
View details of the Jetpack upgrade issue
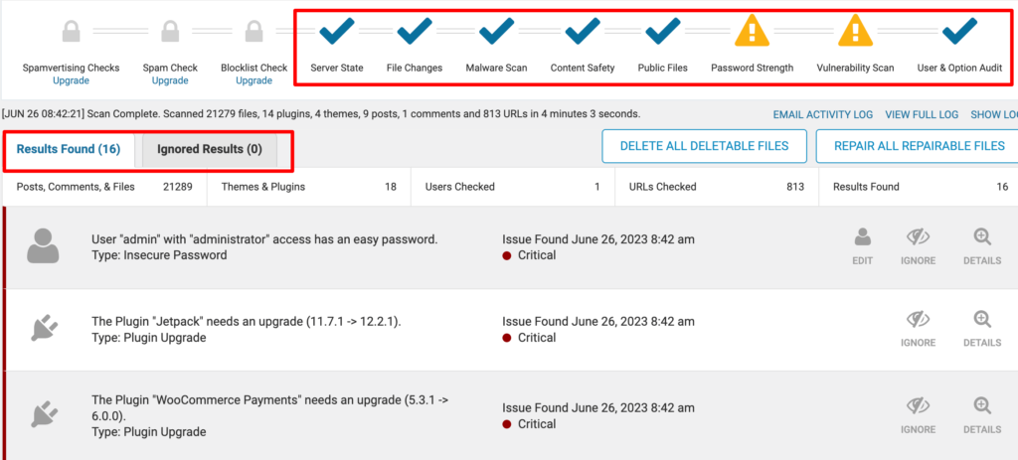point(982,329)
